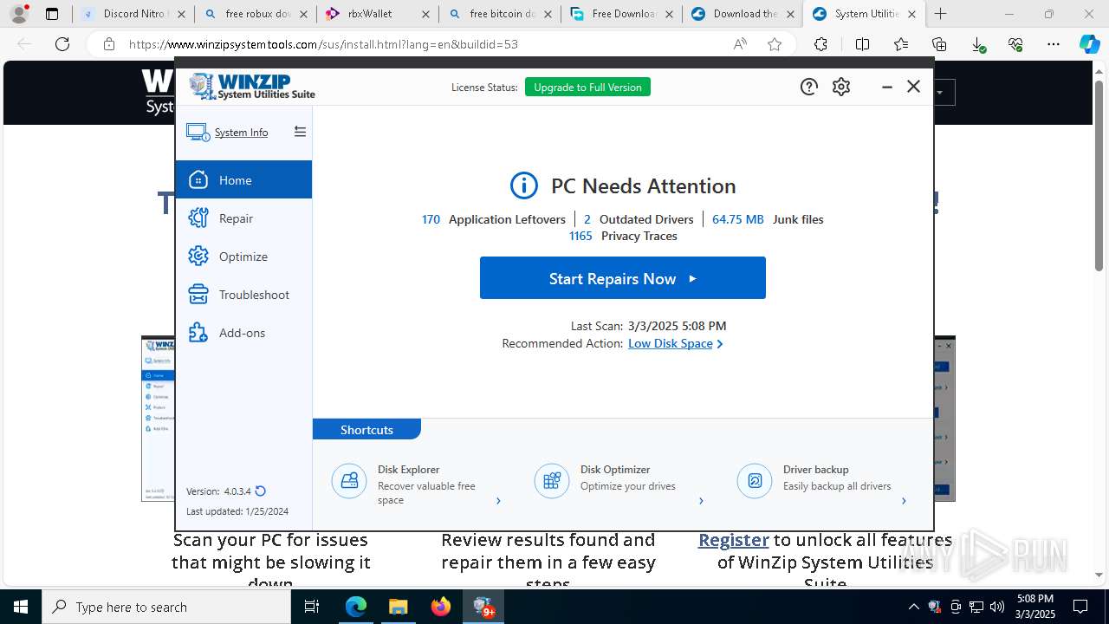Select Home in the sidebar

(x=243, y=179)
